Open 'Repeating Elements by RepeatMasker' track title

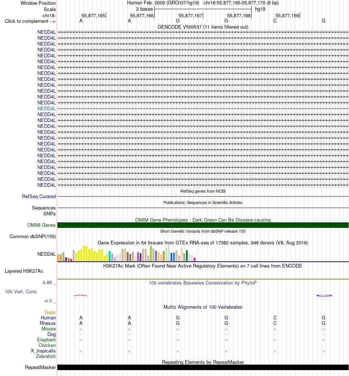tap(203, 362)
